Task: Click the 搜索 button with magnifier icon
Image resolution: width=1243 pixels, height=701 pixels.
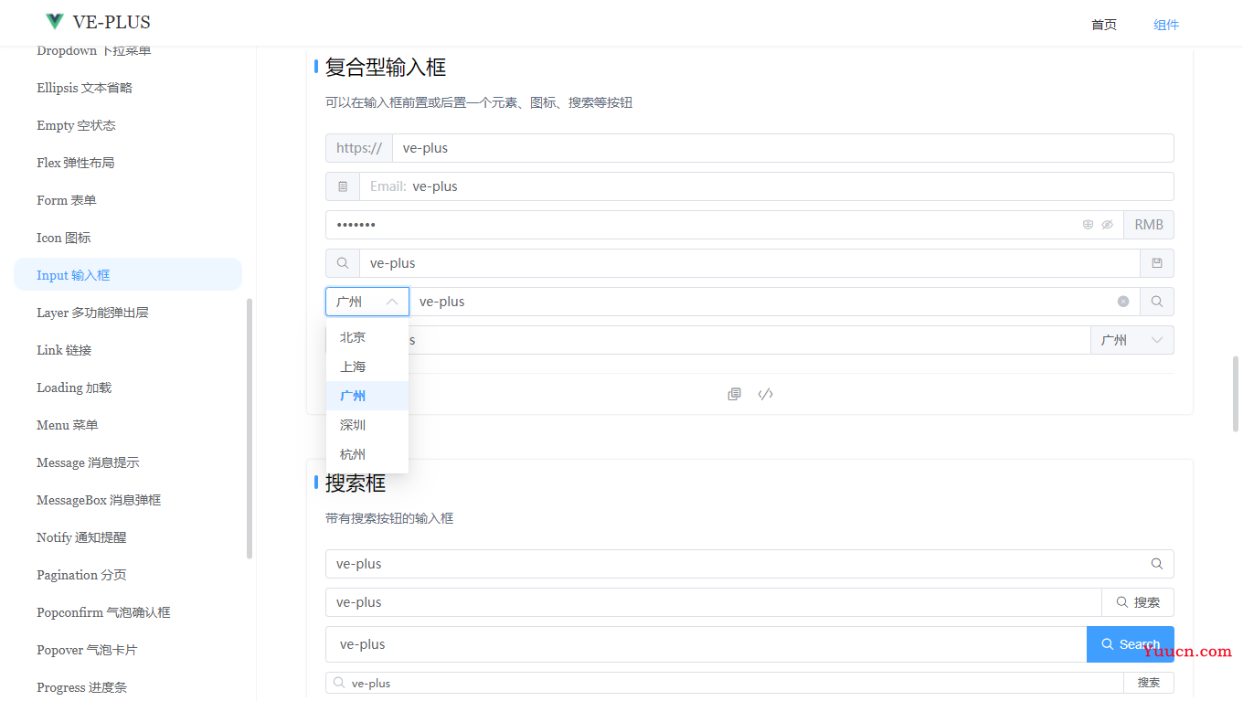Action: pos(1138,602)
